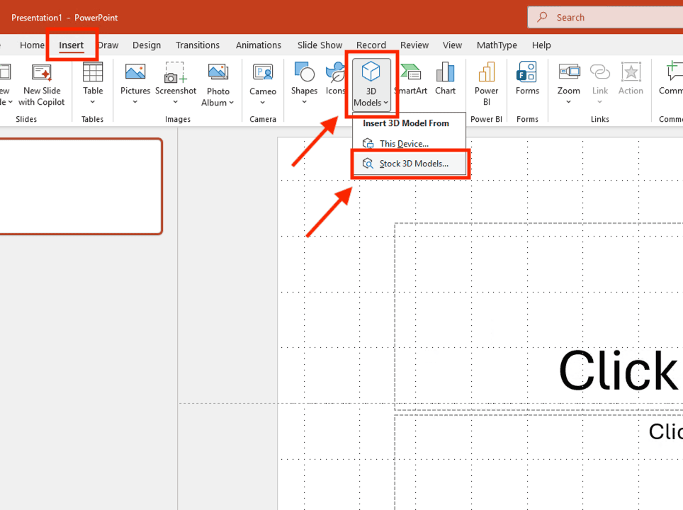Expand the Link dropdown arrow
683x510 pixels.
[599, 102]
